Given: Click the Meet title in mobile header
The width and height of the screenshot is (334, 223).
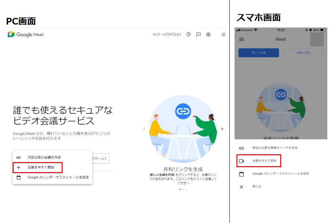Looking at the screenshot, I should point(281,39).
